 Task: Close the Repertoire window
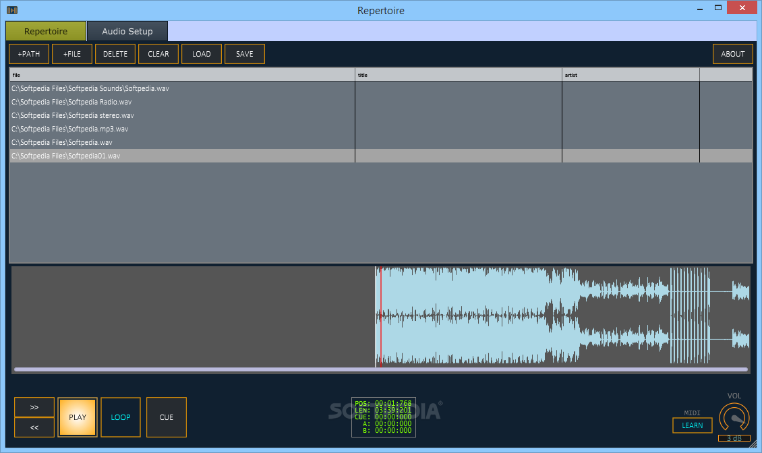742,8
